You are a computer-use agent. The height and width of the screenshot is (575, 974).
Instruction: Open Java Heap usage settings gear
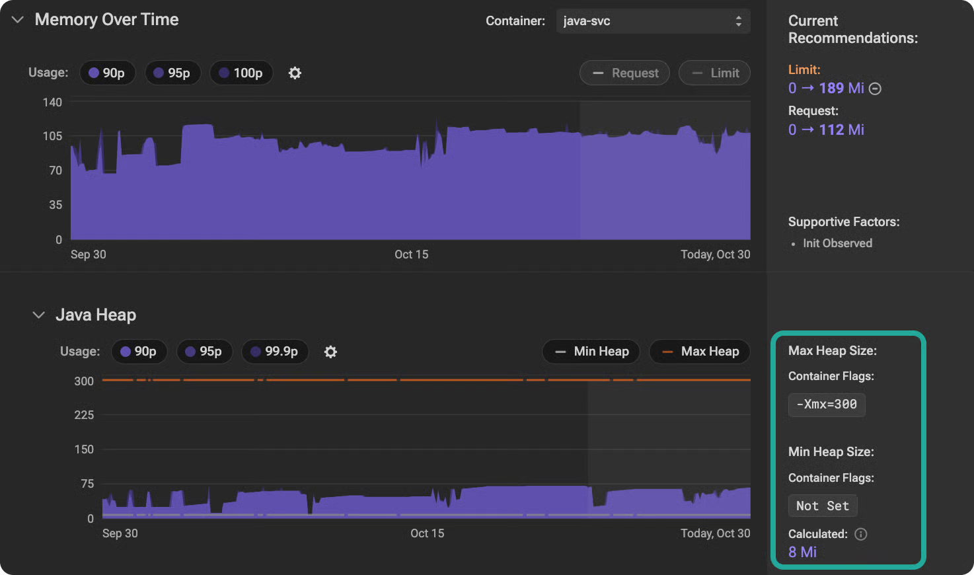330,352
